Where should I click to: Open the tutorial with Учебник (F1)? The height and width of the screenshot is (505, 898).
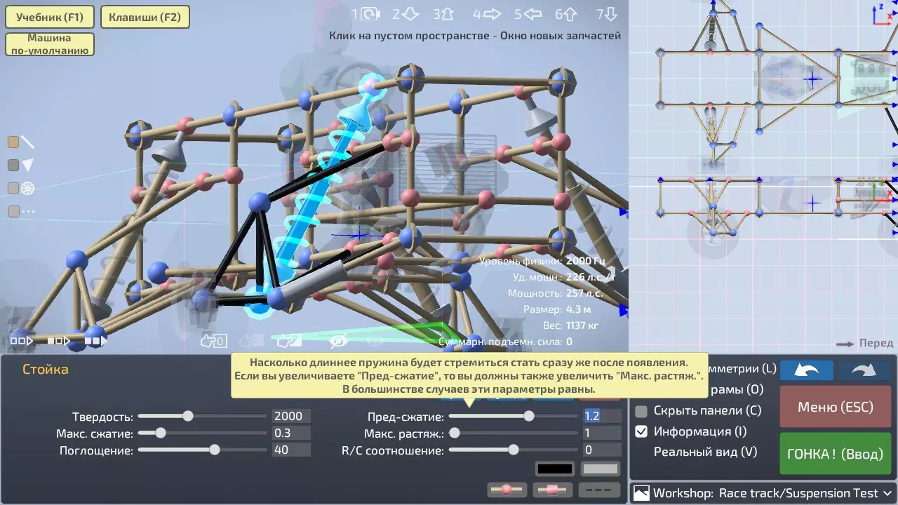point(50,18)
